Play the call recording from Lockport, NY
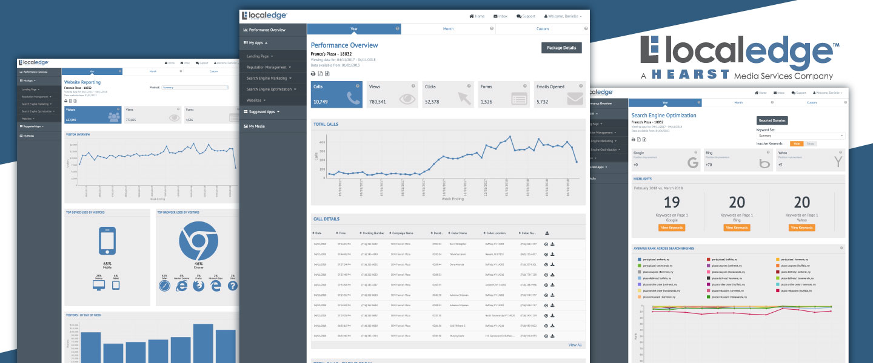873x363 pixels. [546, 284]
